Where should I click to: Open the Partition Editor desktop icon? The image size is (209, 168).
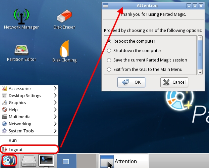click(21, 53)
